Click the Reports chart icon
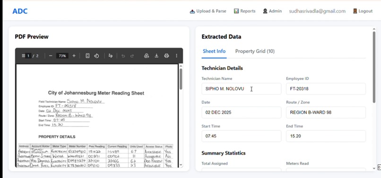This screenshot has height=178, width=381. pyautogui.click(x=236, y=11)
